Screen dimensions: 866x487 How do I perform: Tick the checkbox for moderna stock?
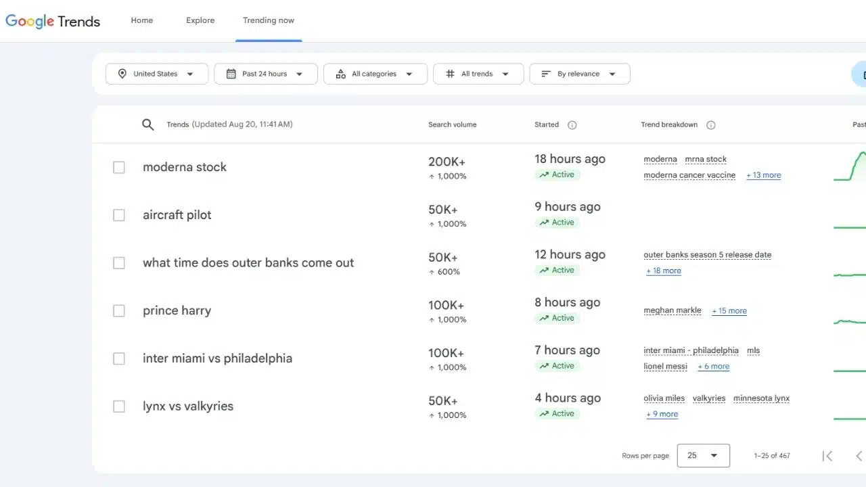(x=119, y=167)
